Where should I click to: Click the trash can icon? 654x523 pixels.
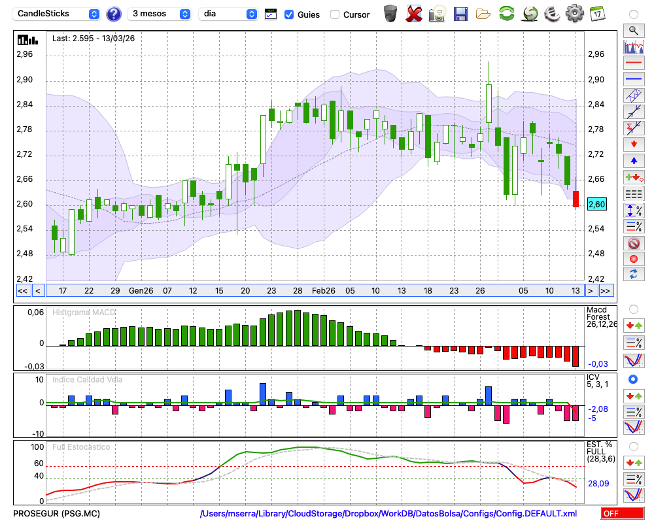tap(390, 13)
